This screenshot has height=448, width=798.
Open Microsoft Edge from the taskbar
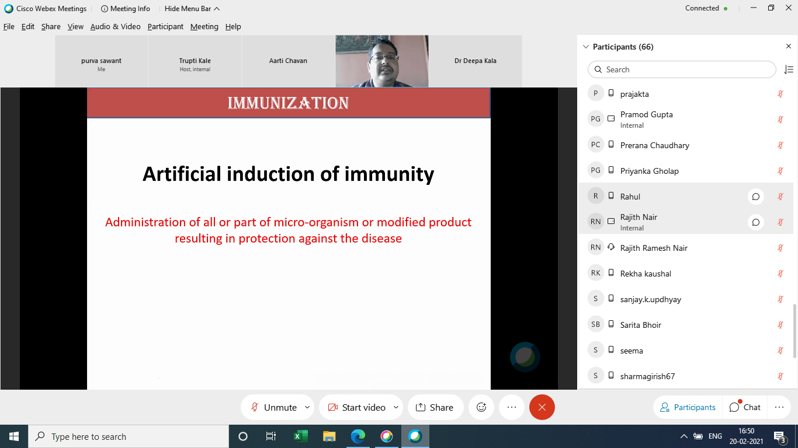click(x=358, y=436)
